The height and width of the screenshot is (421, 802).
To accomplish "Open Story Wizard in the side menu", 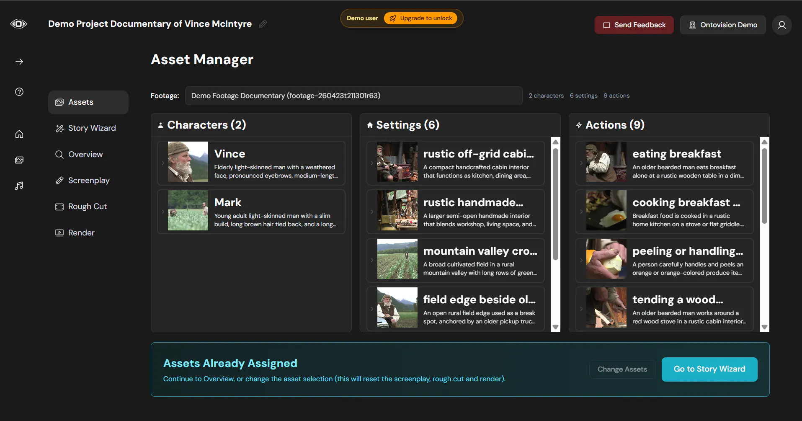I will 88,128.
